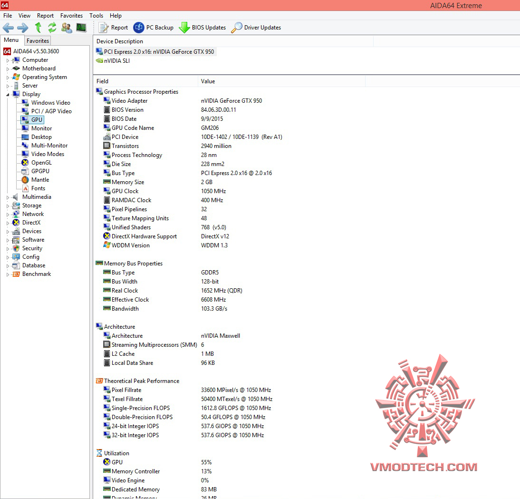Click the DirectX Hardware Support icon
Image resolution: width=520 pixels, height=499 pixels.
click(x=107, y=236)
